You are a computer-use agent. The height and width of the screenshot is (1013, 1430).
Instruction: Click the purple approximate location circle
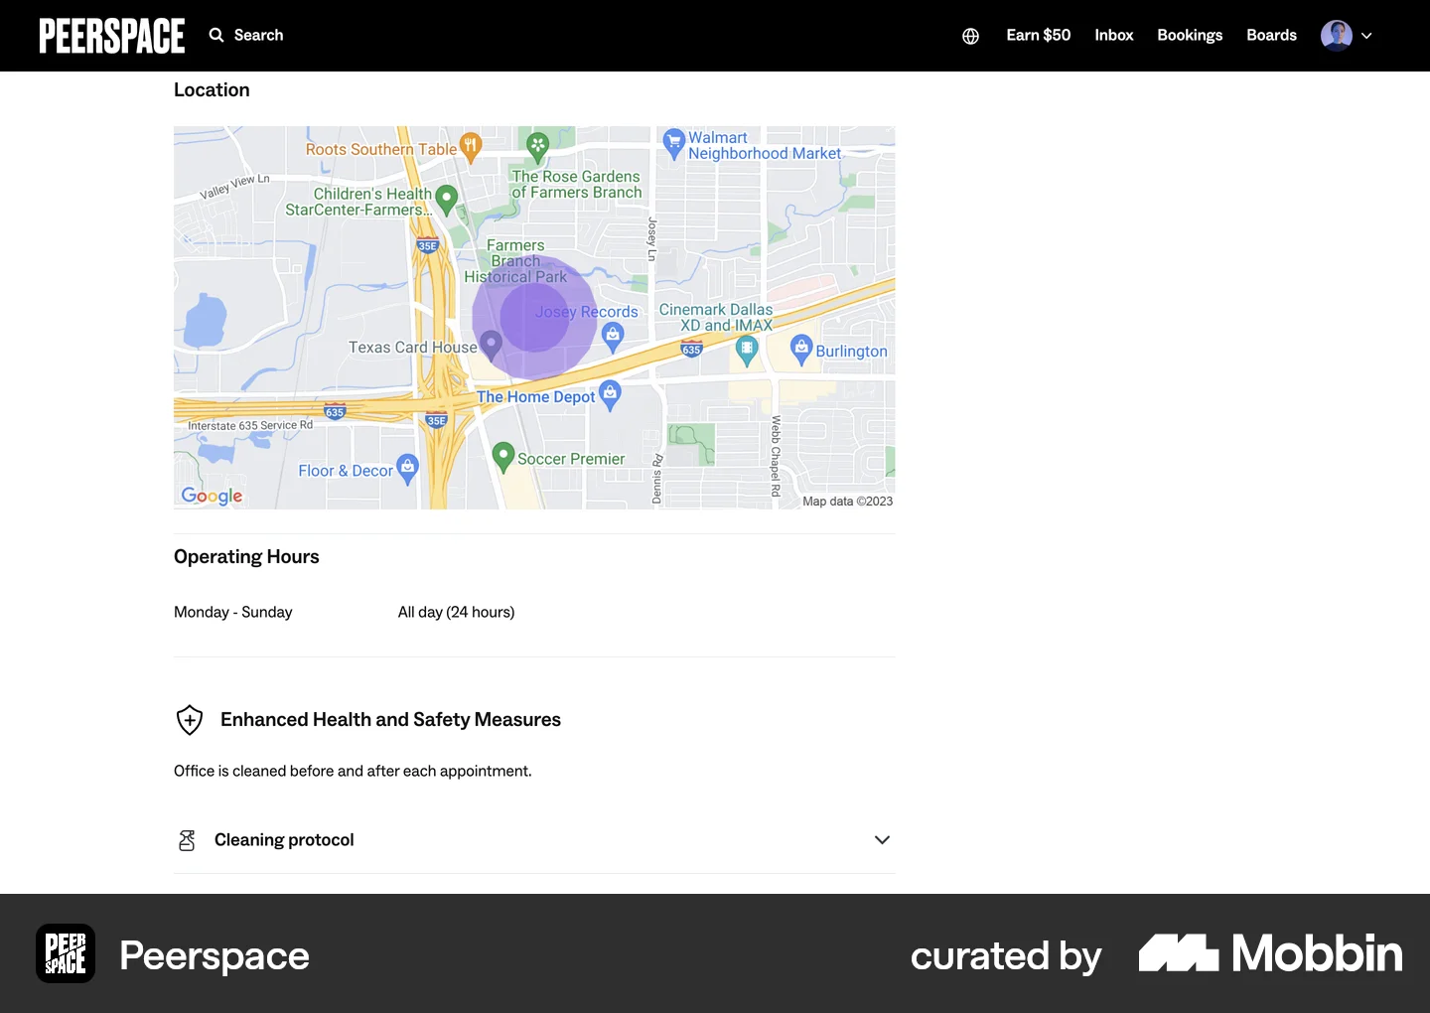(534, 318)
